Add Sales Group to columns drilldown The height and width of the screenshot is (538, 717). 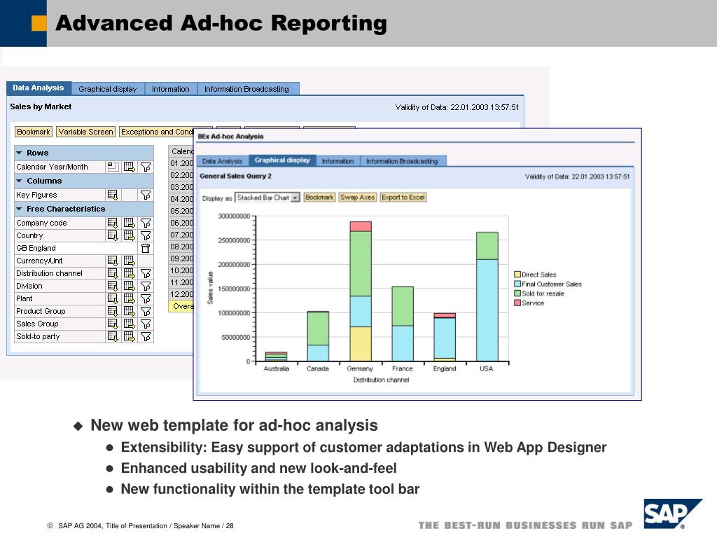pyautogui.click(x=130, y=324)
